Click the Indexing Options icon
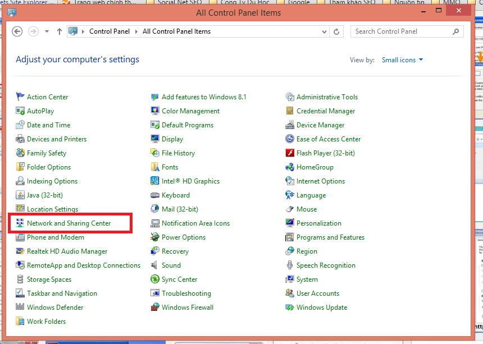 (20, 181)
